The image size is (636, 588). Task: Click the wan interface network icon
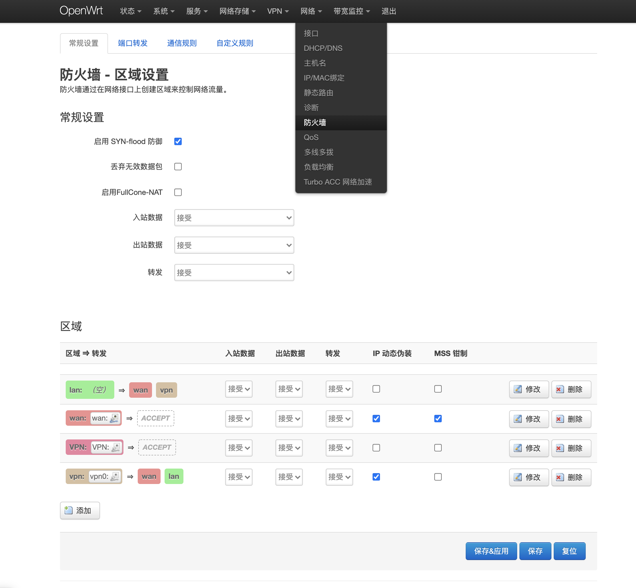(114, 418)
